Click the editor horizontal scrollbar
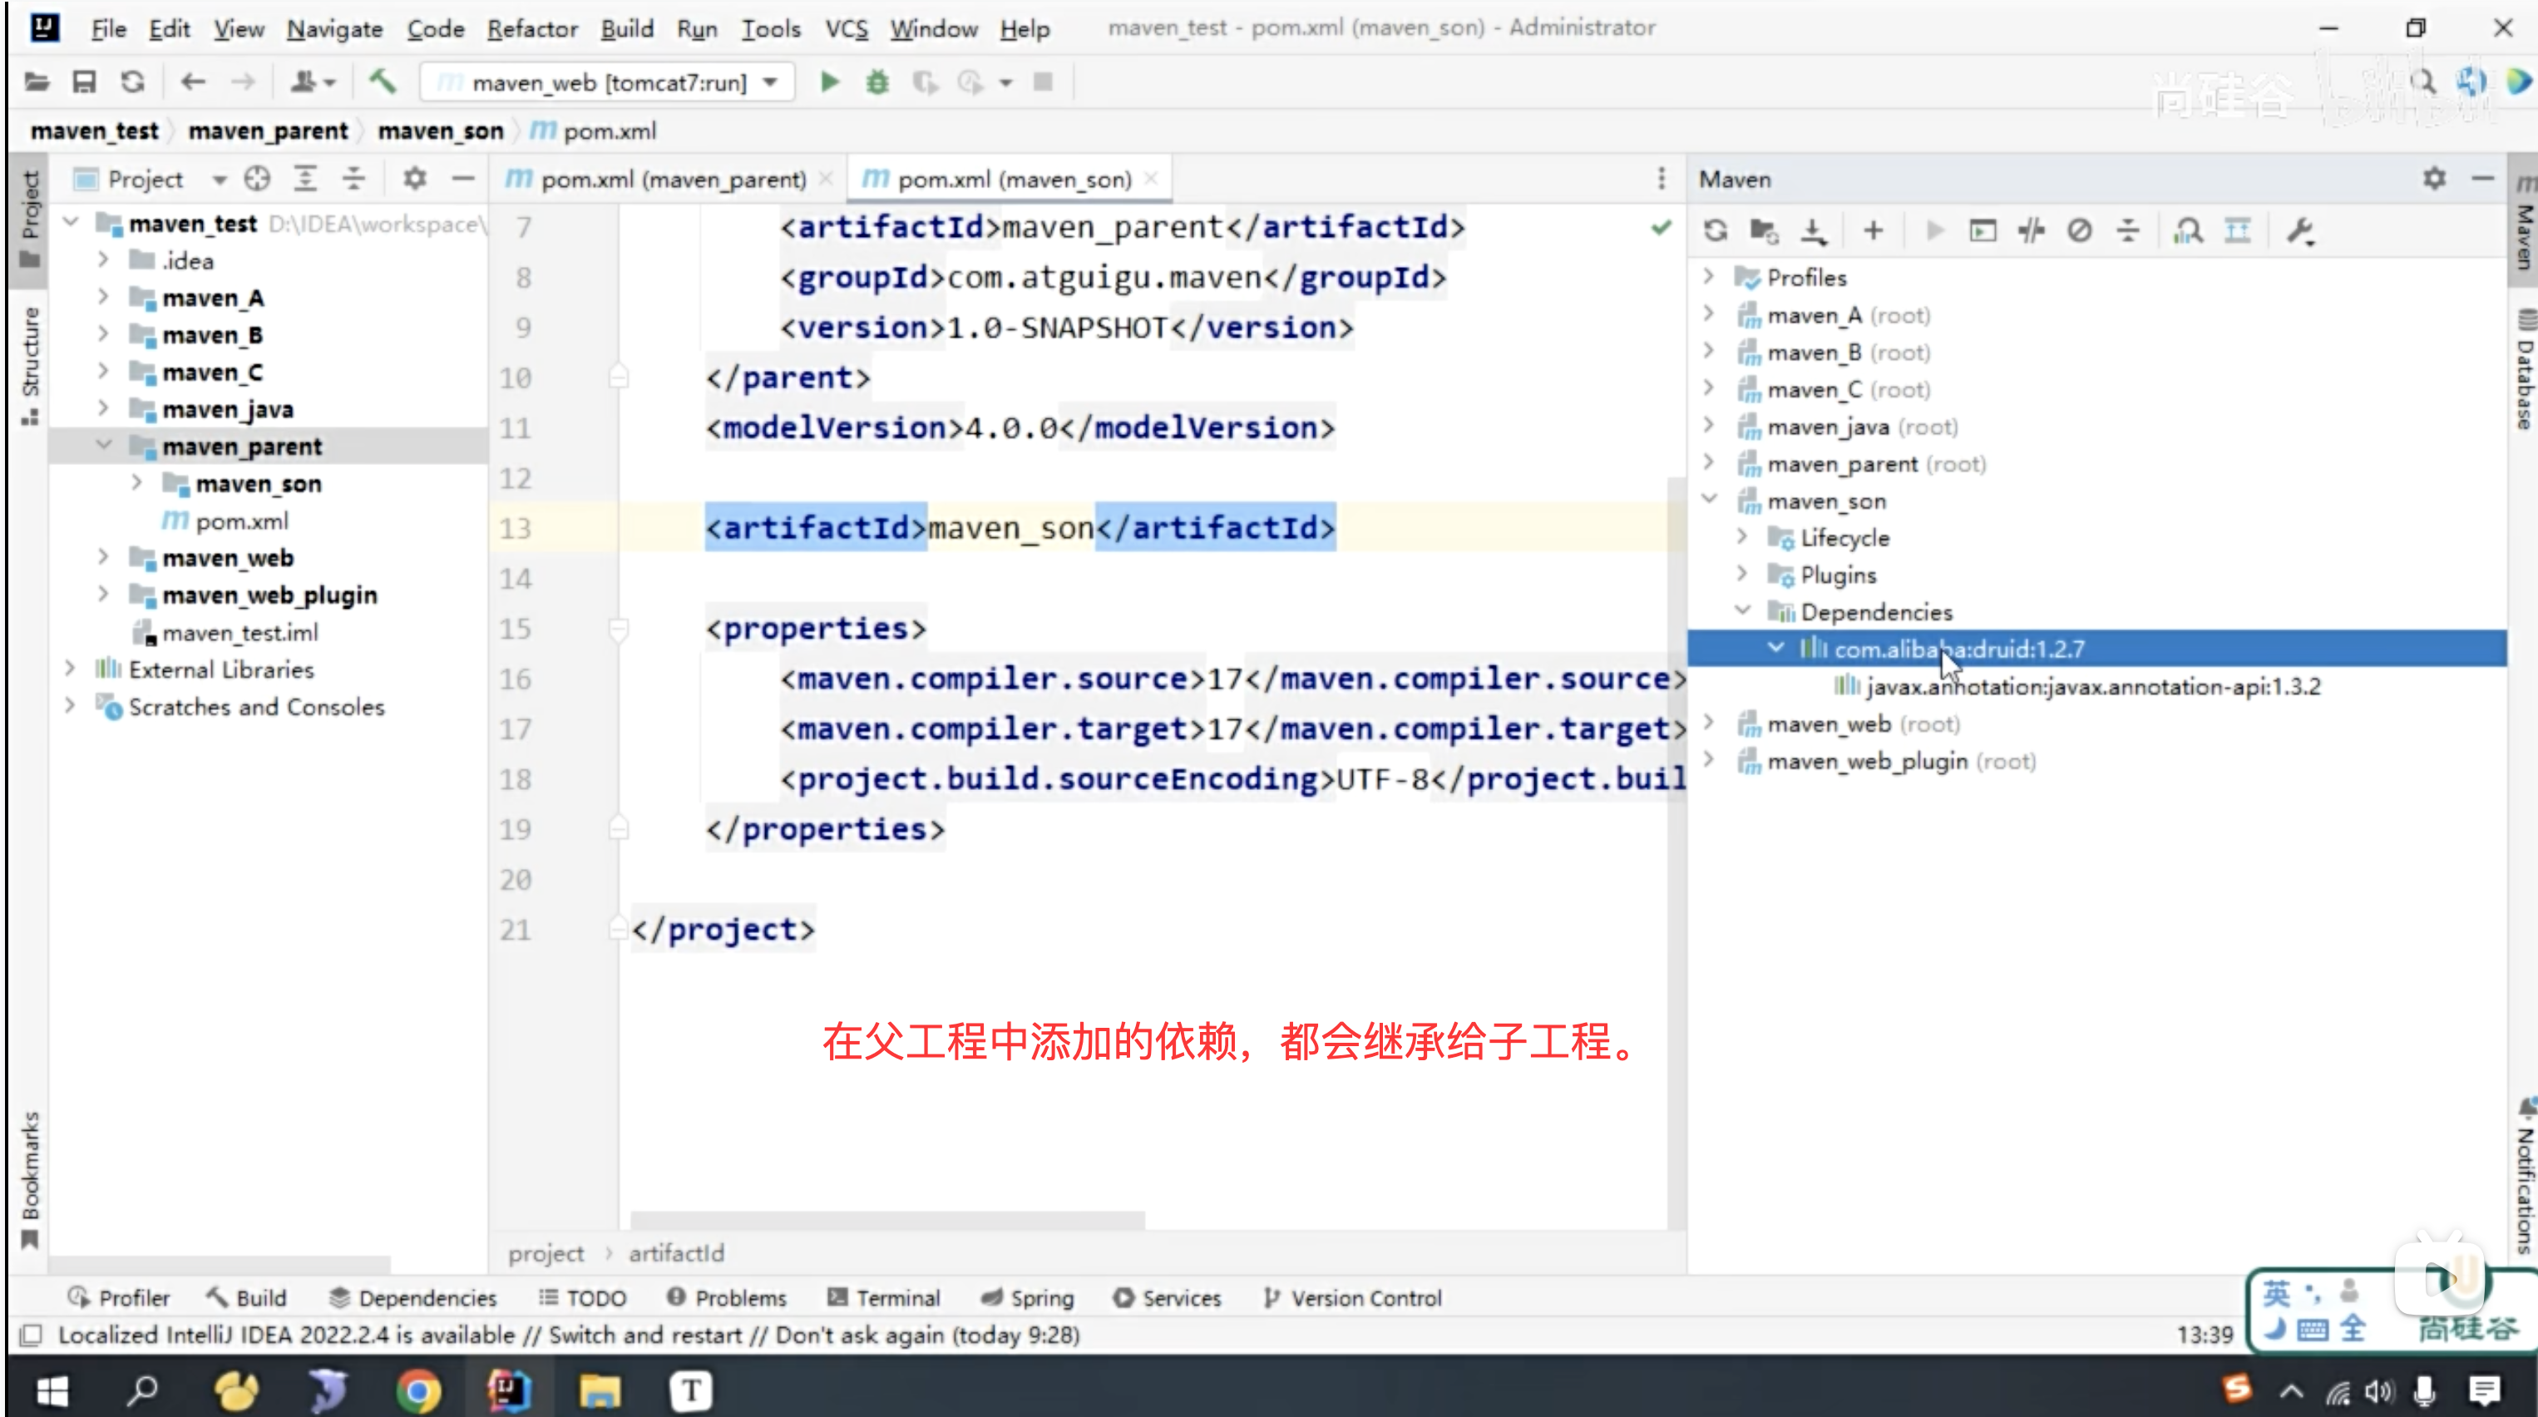The width and height of the screenshot is (2538, 1417). point(886,1220)
